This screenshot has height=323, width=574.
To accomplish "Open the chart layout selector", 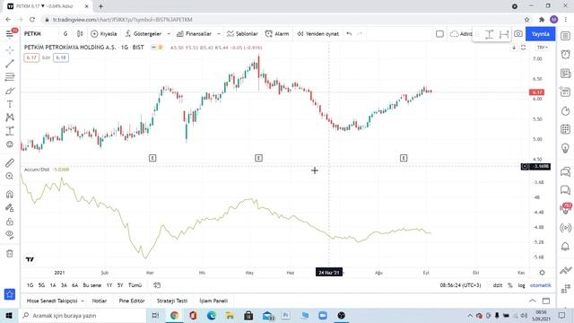I will [x=439, y=34].
